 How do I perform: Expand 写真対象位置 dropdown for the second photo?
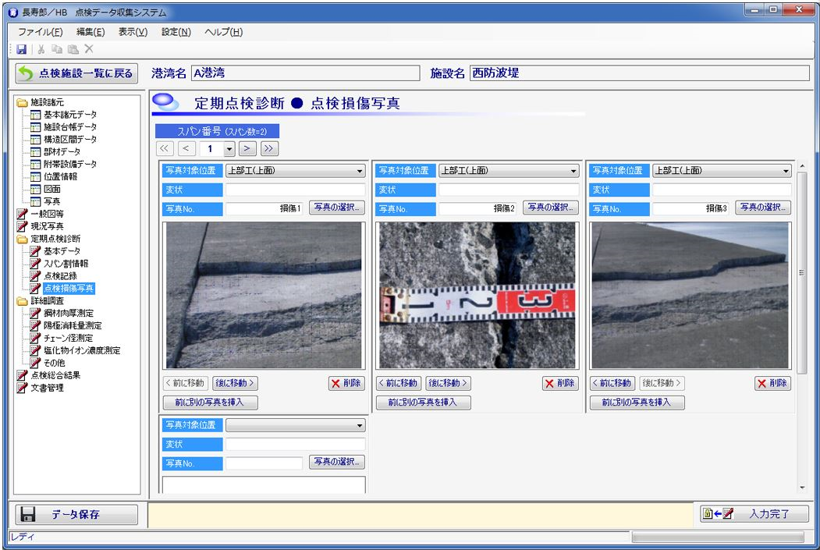pos(573,171)
